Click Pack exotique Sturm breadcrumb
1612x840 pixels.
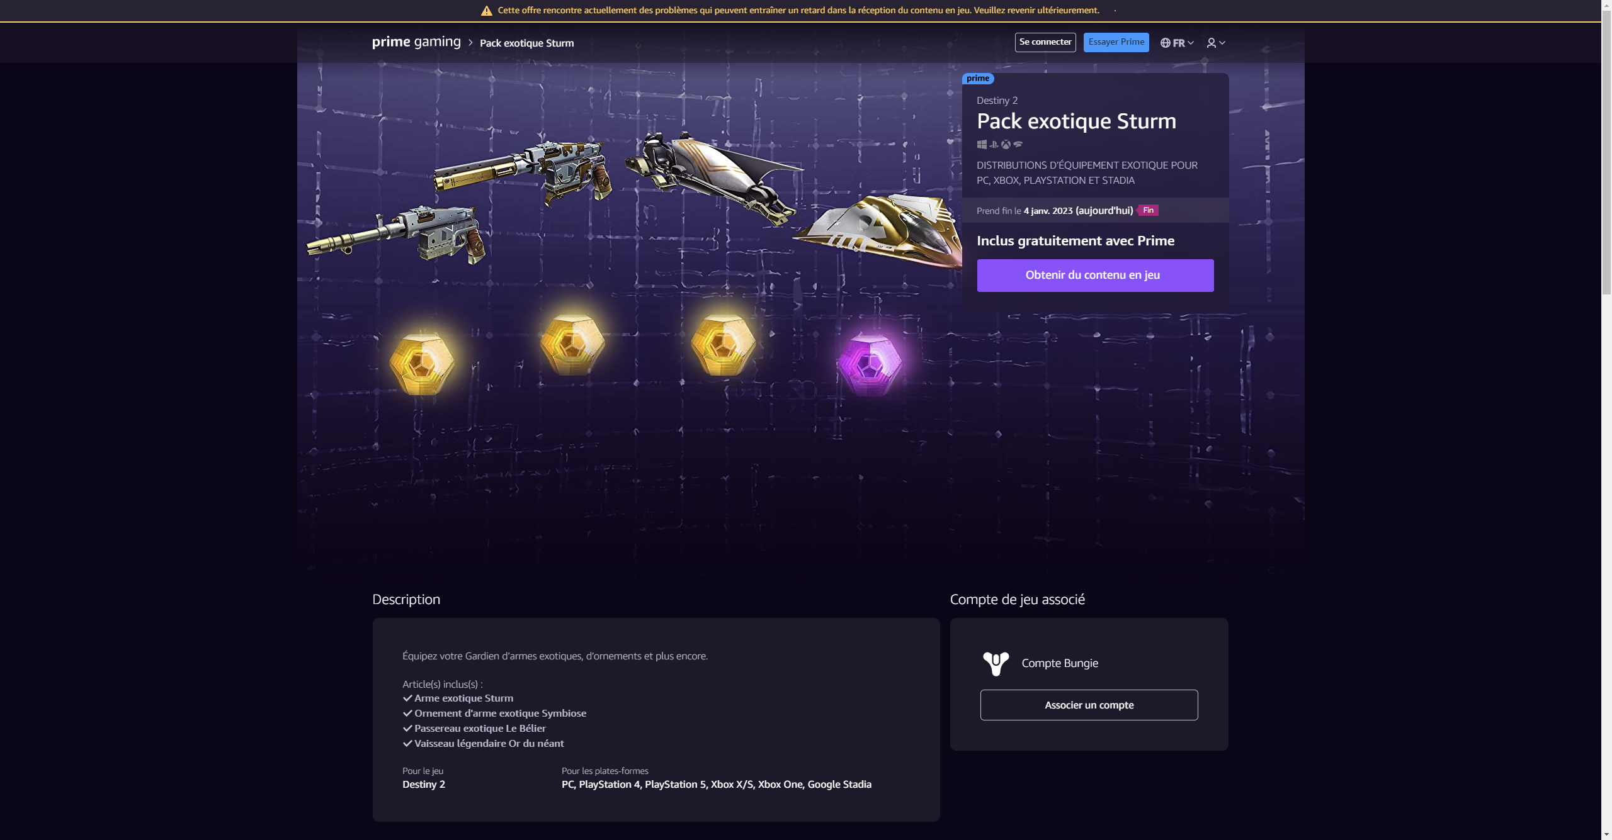(x=526, y=43)
